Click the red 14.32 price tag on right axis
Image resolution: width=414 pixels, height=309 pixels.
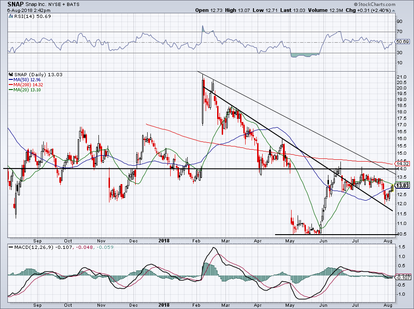[402, 163]
